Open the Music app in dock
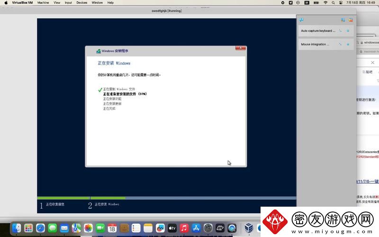379x237 pixels. (x=184, y=228)
